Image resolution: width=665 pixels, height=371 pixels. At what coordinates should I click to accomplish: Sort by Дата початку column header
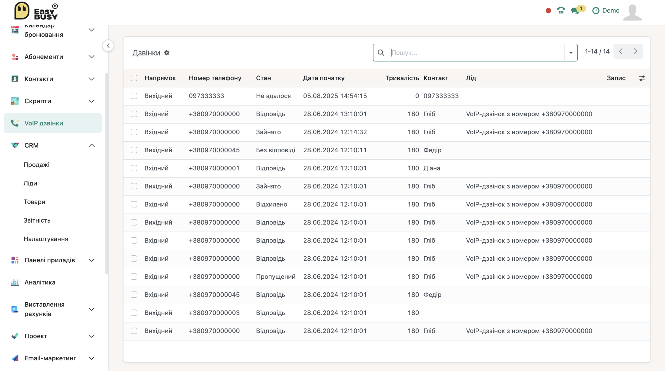pos(324,78)
